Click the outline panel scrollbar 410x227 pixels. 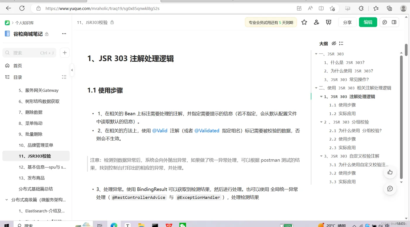coord(401,117)
